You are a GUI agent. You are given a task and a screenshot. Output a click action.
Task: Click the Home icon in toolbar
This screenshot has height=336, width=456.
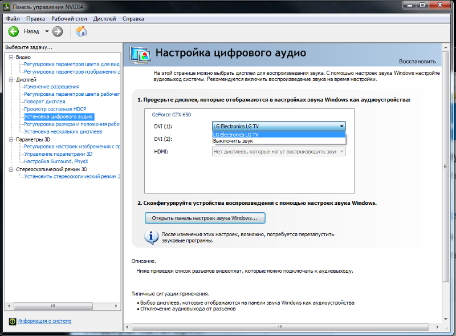[82, 31]
